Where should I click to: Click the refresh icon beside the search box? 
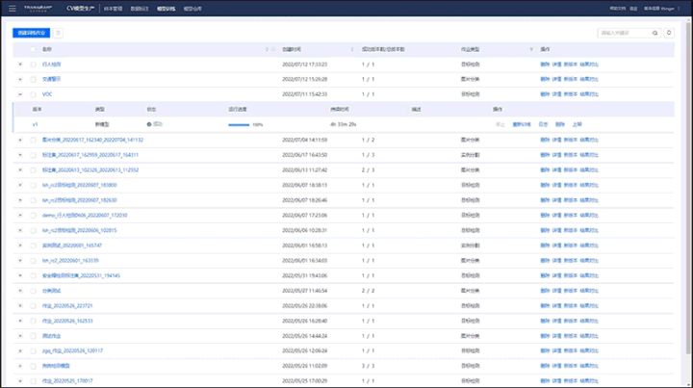(x=669, y=33)
